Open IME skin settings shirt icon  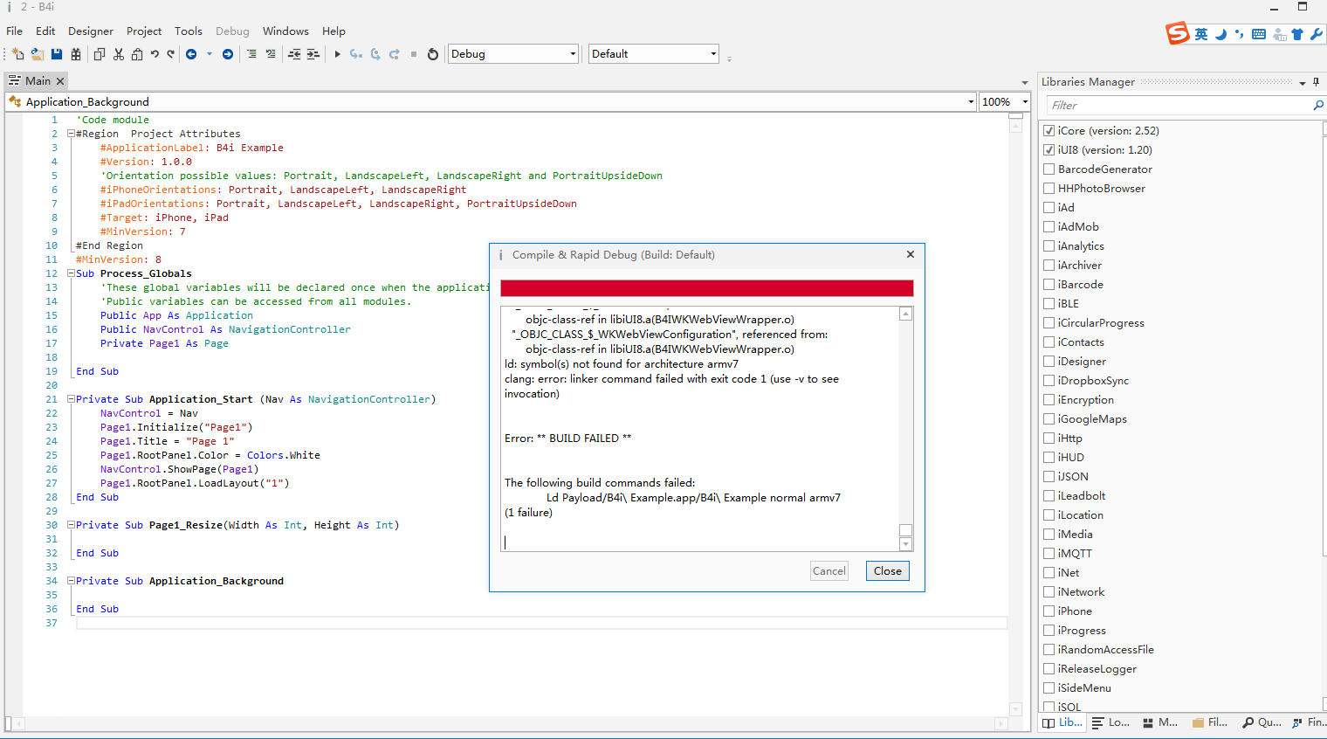click(x=1297, y=34)
